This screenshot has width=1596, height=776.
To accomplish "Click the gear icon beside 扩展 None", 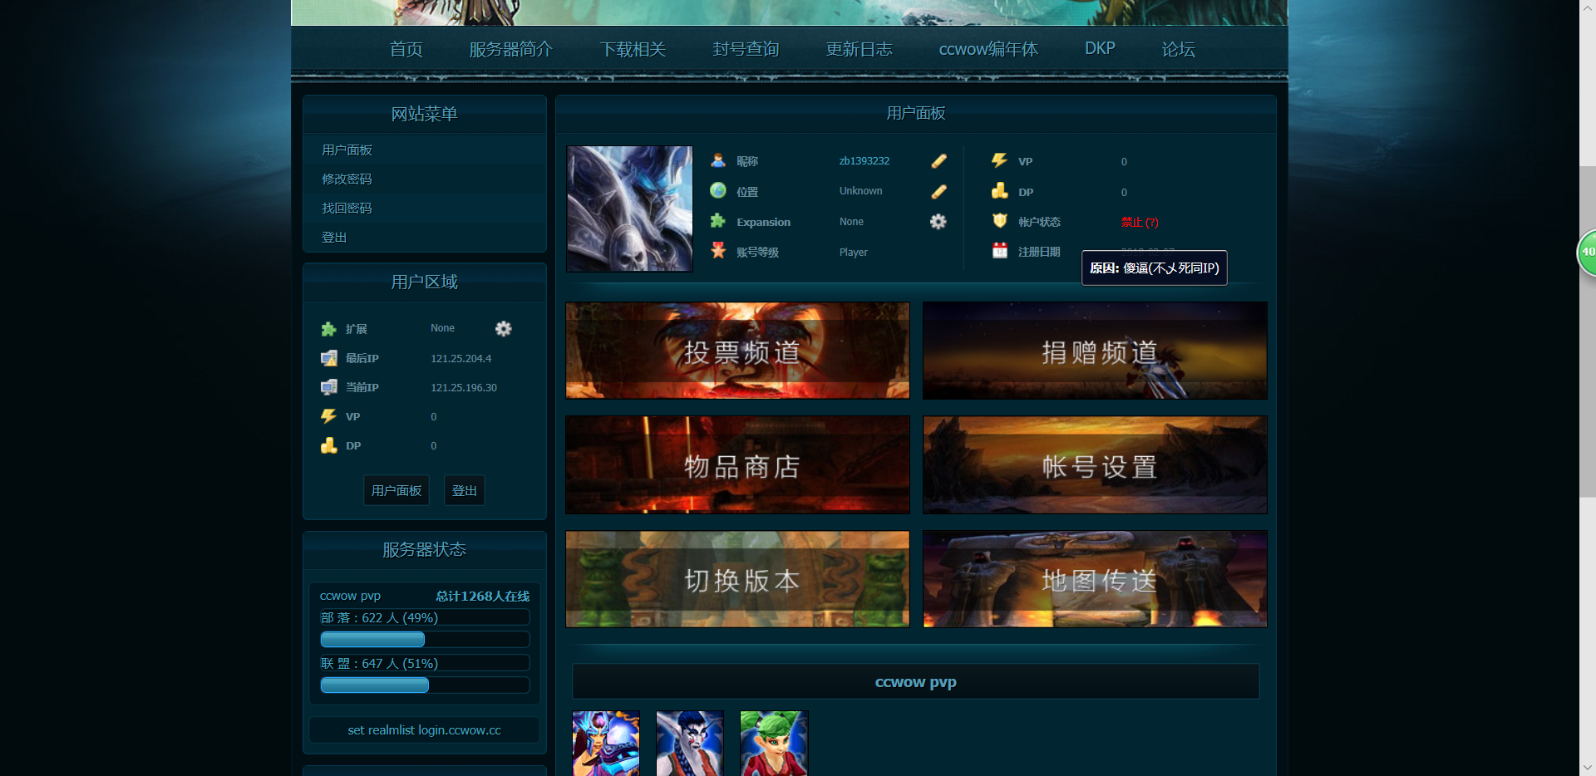I will click(x=504, y=329).
